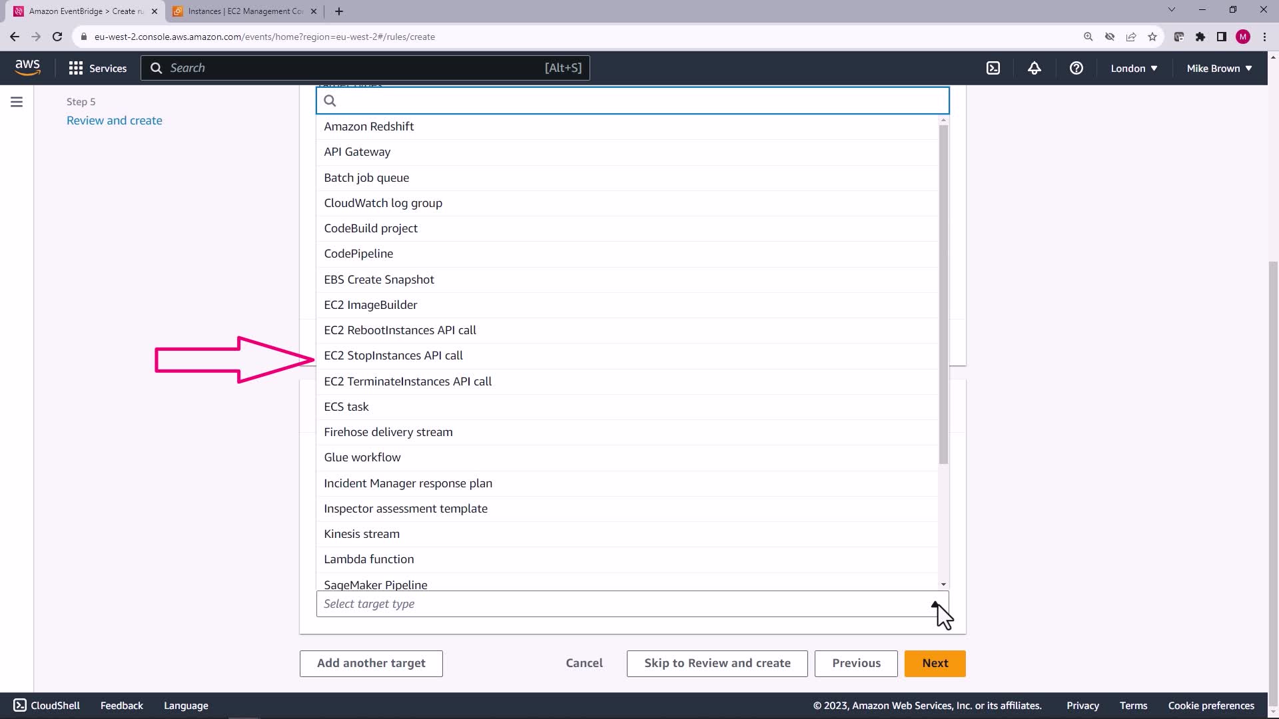
Task: Open the notifications bell icon
Action: tap(1035, 68)
